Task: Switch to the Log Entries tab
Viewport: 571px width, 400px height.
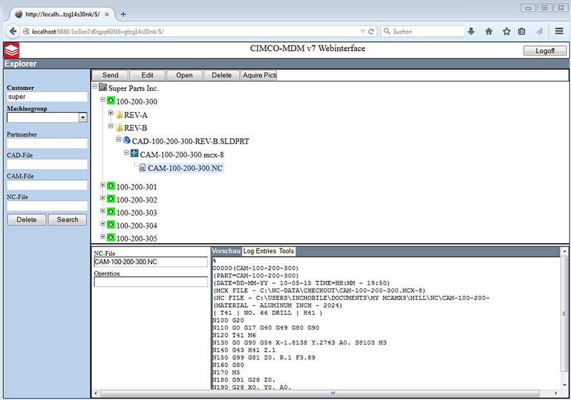Action: [260, 251]
